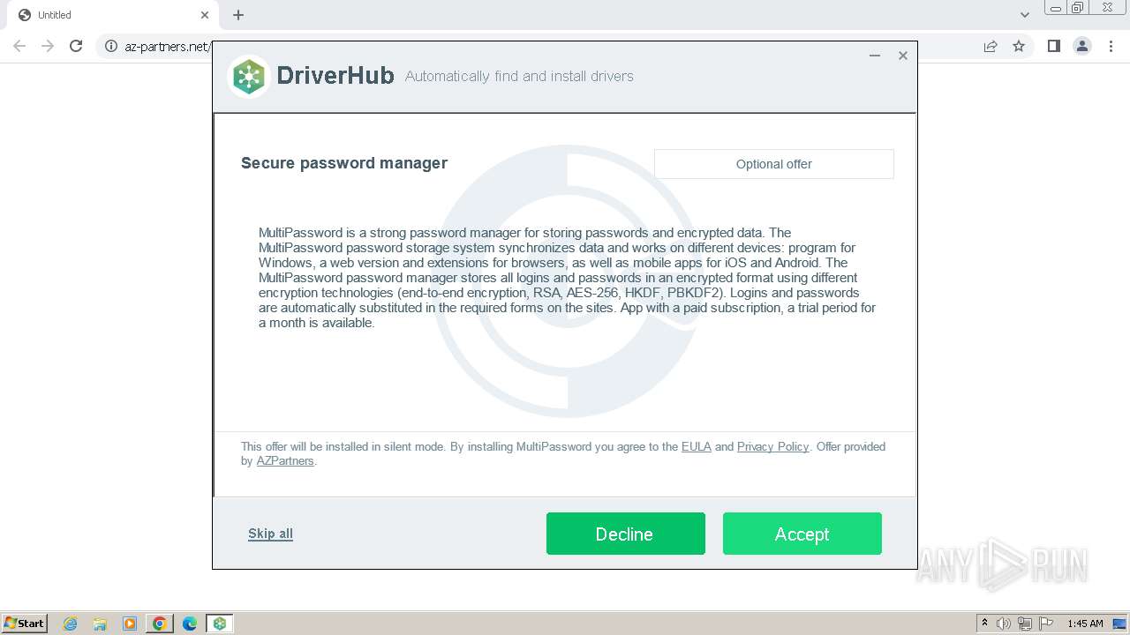Open media player from taskbar
1130x635 pixels.
(x=130, y=624)
